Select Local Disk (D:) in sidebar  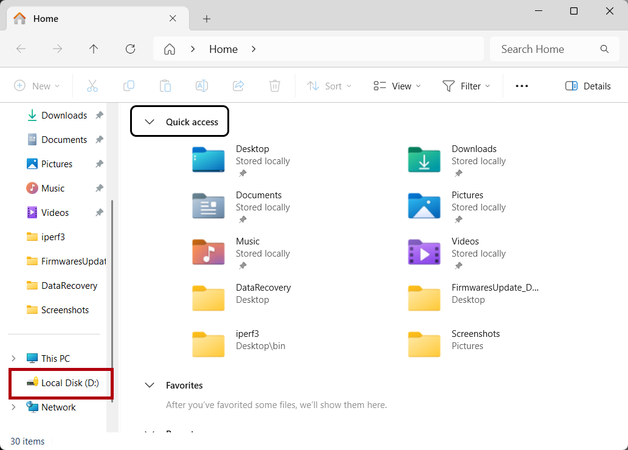tap(69, 383)
